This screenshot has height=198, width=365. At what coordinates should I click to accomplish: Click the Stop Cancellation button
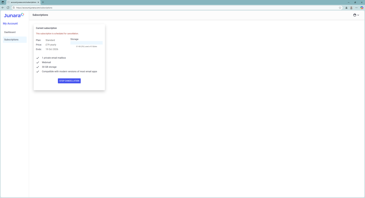coord(69,81)
